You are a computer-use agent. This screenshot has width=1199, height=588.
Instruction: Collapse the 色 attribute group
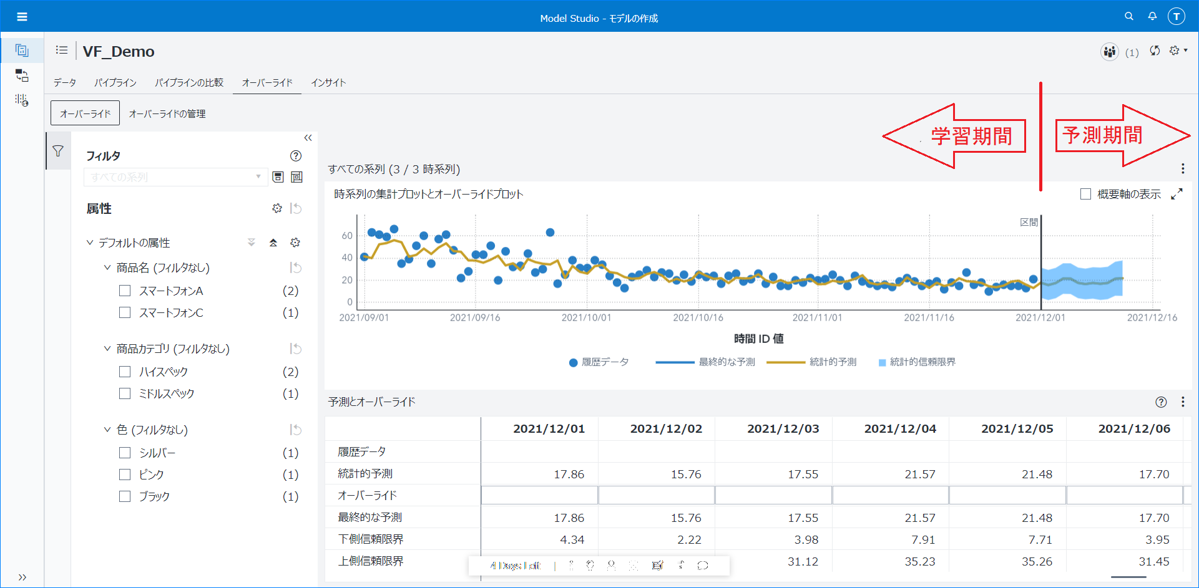(x=107, y=430)
